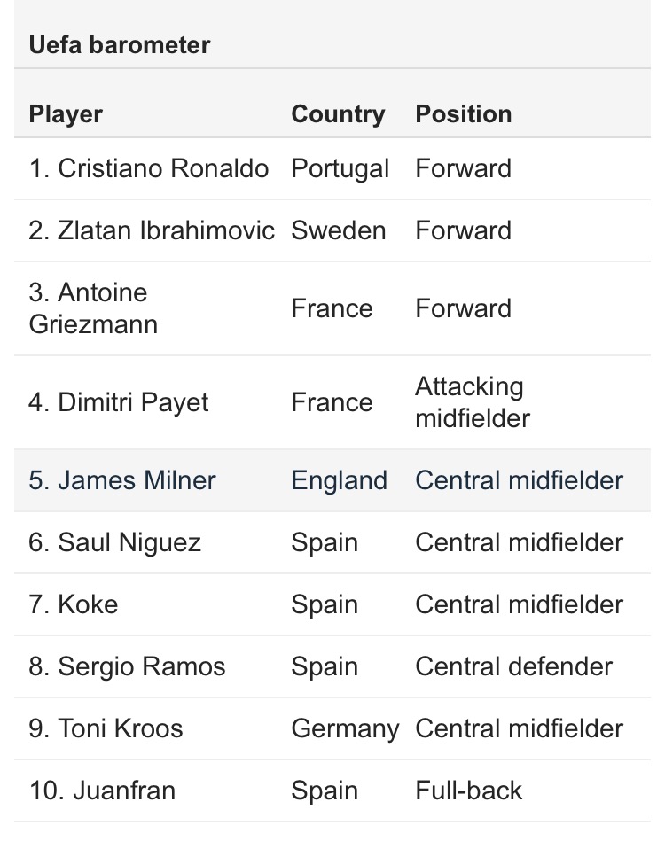Click the Germany country cell
Screen dimensions: 665x849
click(345, 728)
